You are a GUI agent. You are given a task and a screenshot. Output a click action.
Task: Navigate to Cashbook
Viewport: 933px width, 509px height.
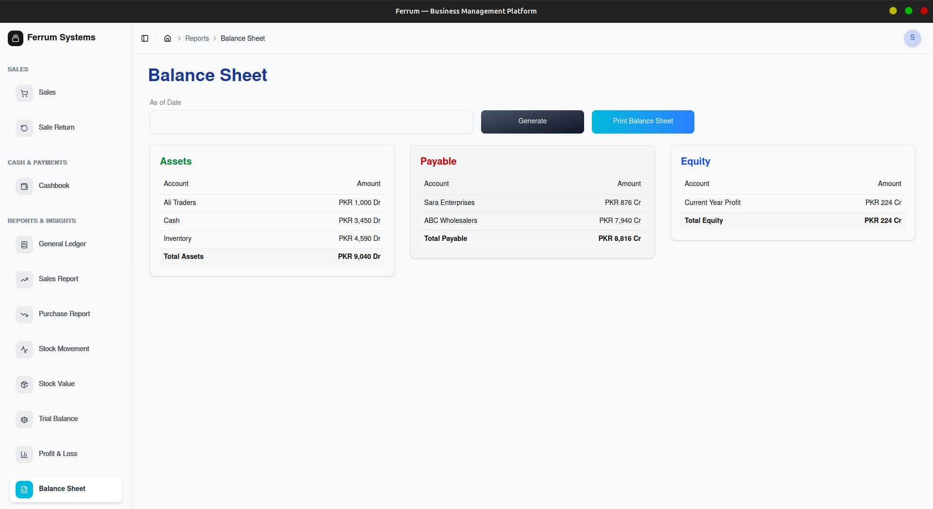coord(66,186)
